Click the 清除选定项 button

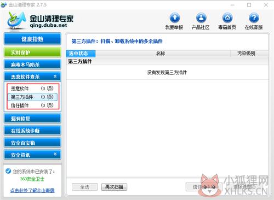point(245,187)
